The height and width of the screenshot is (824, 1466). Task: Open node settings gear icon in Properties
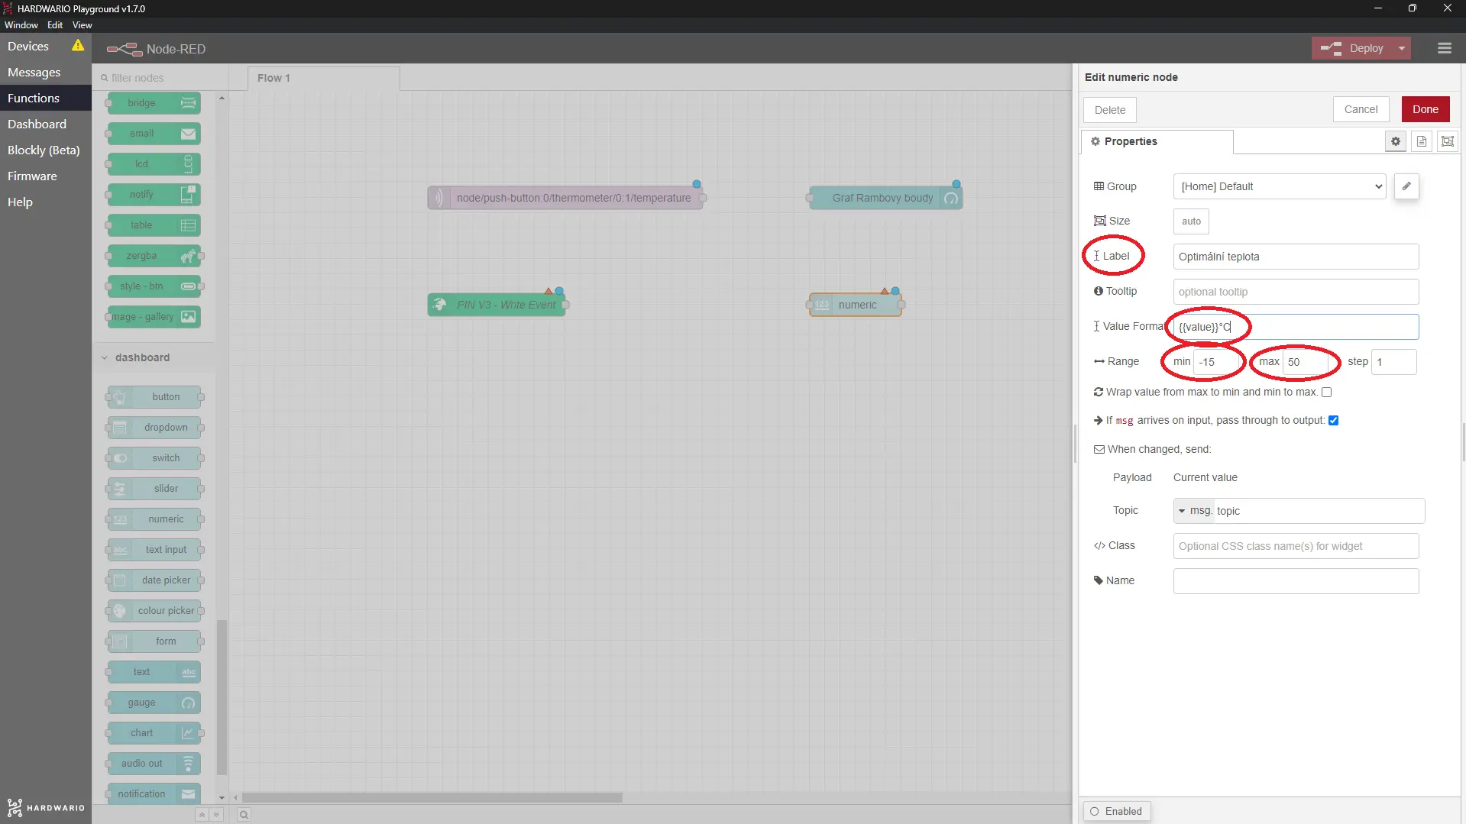point(1395,141)
